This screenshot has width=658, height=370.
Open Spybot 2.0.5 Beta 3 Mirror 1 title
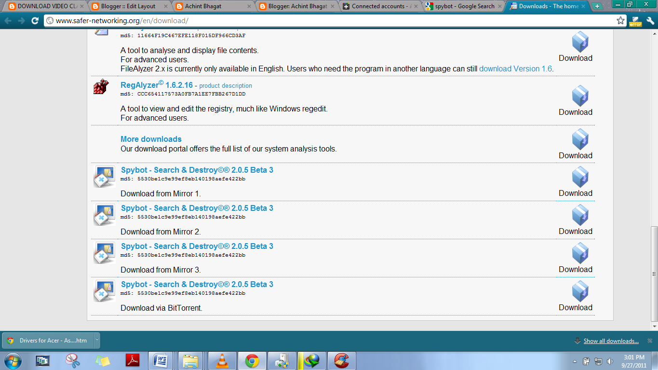tap(197, 170)
